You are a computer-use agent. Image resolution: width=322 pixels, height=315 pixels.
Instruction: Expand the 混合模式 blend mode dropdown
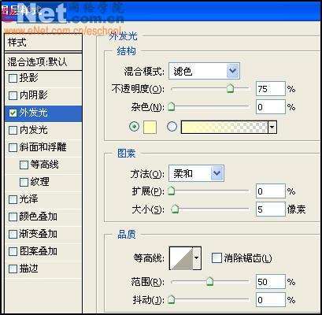[233, 71]
